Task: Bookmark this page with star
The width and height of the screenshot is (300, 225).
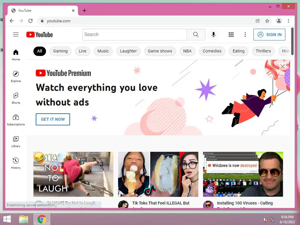Action: tap(267, 21)
